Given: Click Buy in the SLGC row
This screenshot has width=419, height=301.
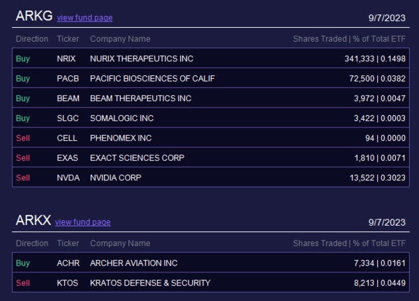Looking at the screenshot, I should (23, 118).
